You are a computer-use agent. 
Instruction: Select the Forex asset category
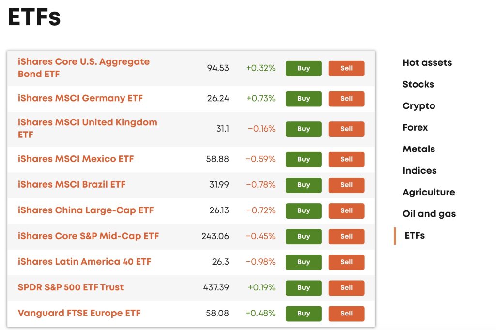(415, 127)
